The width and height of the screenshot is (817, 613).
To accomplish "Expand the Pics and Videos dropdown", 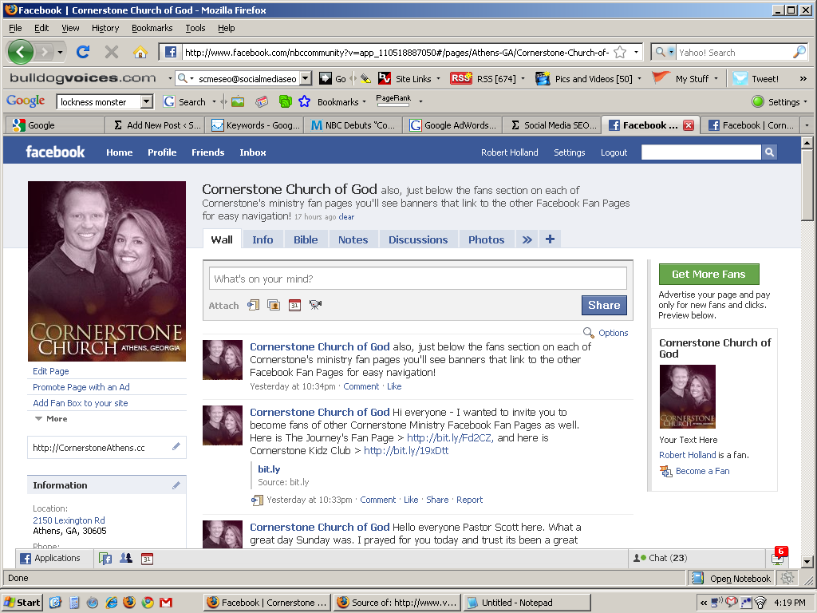I will (x=639, y=79).
